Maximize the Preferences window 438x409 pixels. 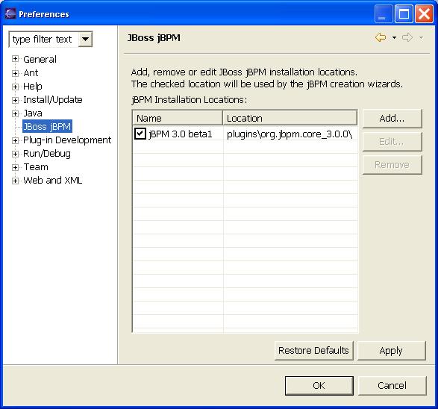click(404, 13)
